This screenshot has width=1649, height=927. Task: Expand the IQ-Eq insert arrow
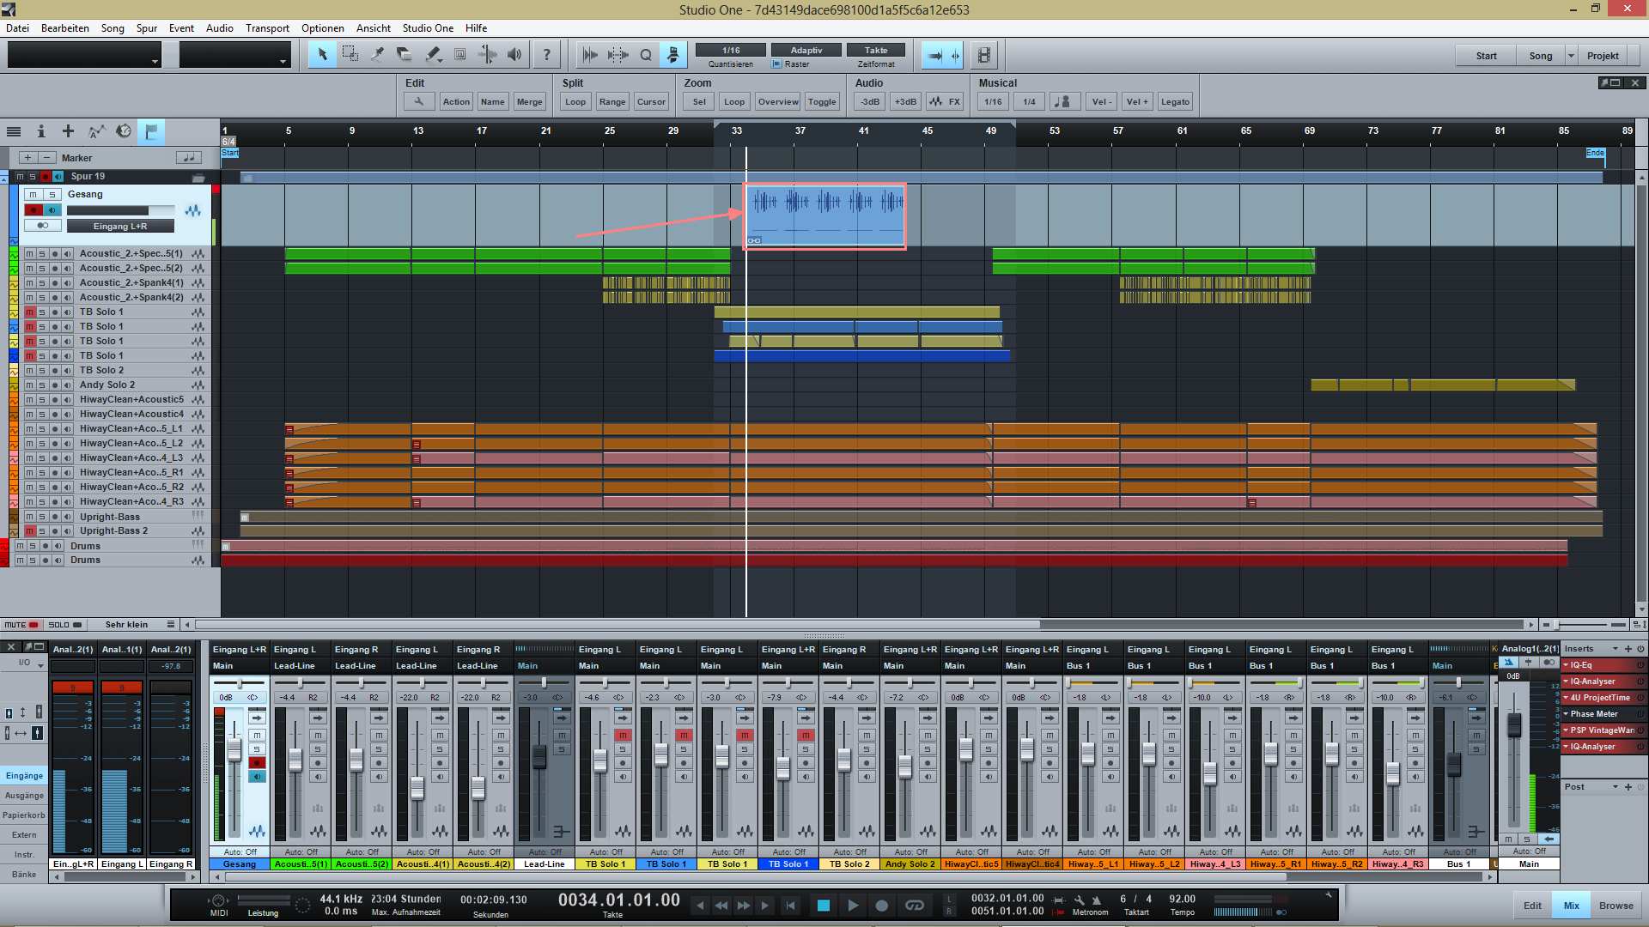(x=1566, y=665)
